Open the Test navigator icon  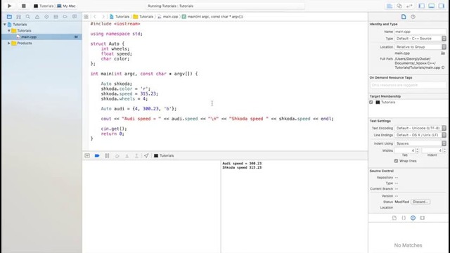point(46,17)
